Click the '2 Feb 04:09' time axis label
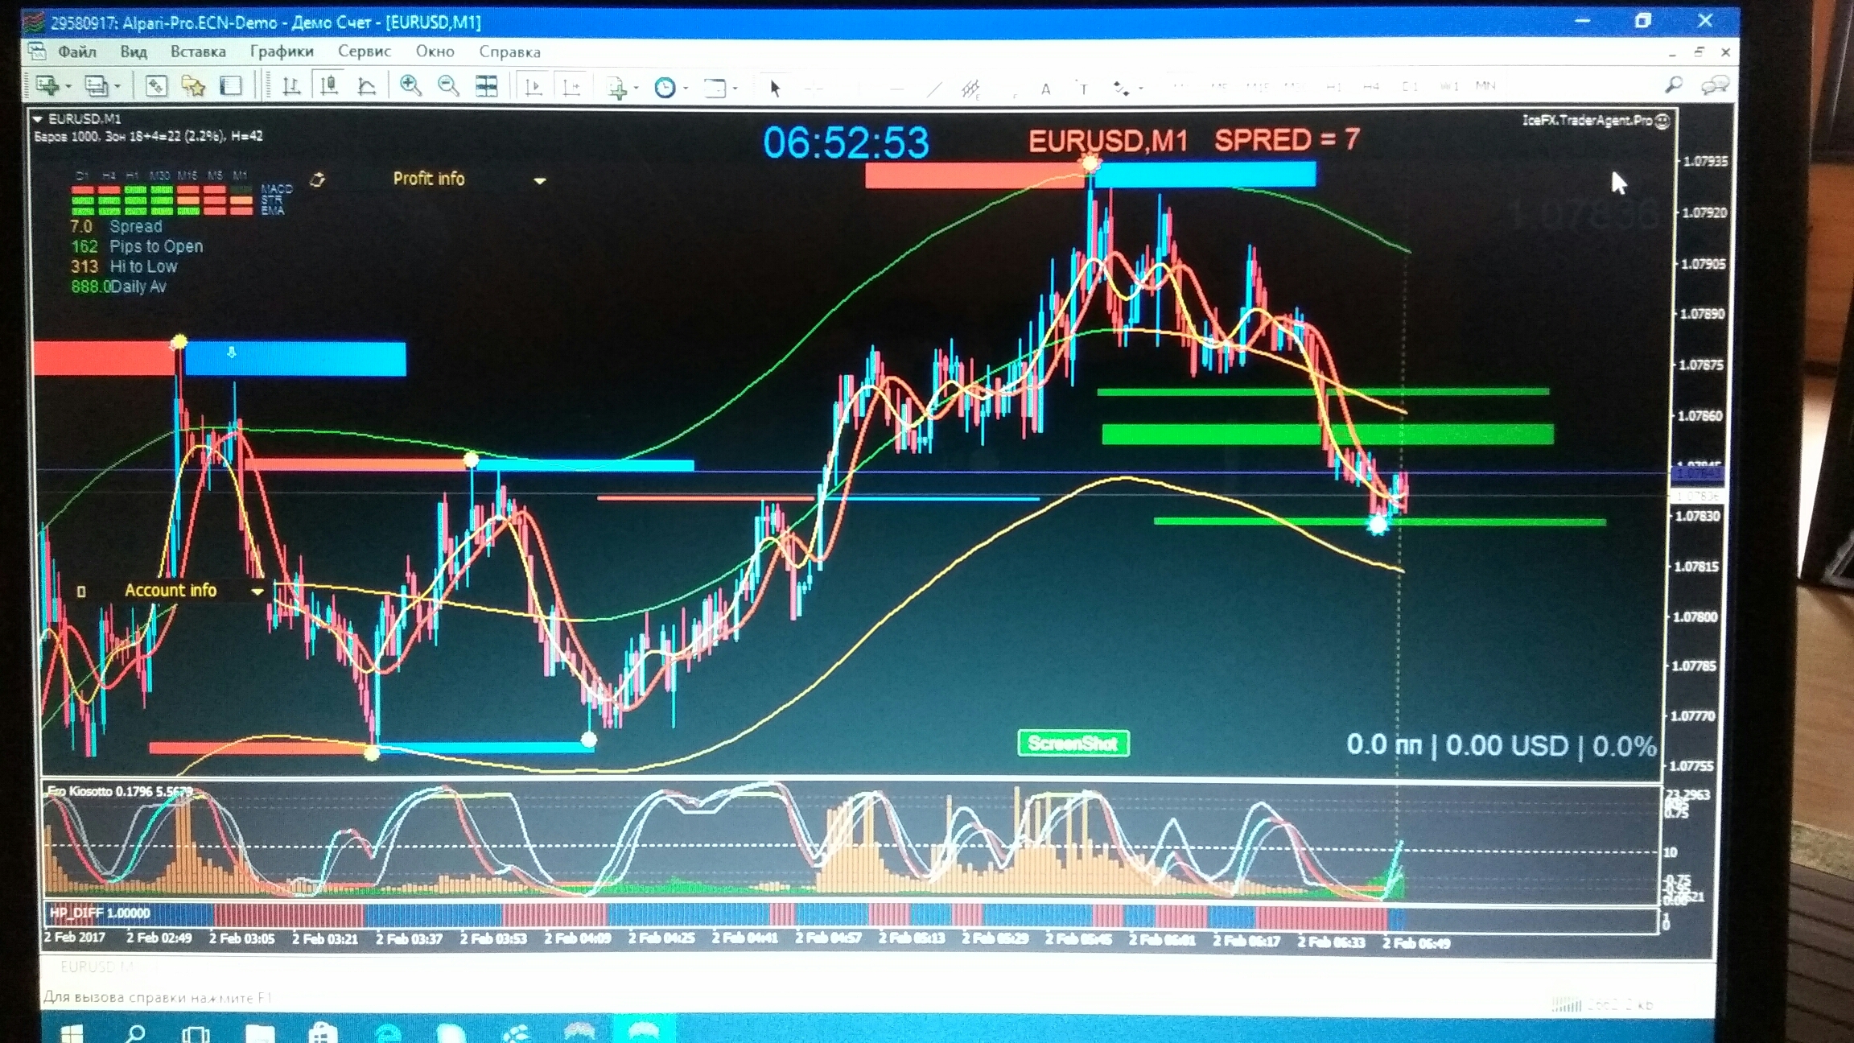Viewport: 1854px width, 1043px height. [578, 939]
